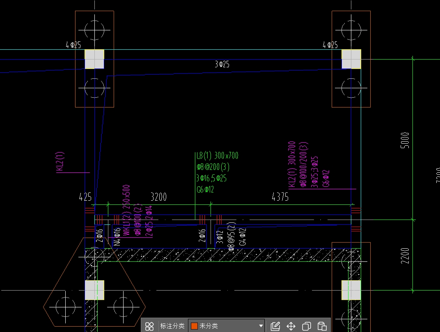The width and height of the screenshot is (440, 332).
Task: Click the 3200 dimension value
Action: point(158,197)
